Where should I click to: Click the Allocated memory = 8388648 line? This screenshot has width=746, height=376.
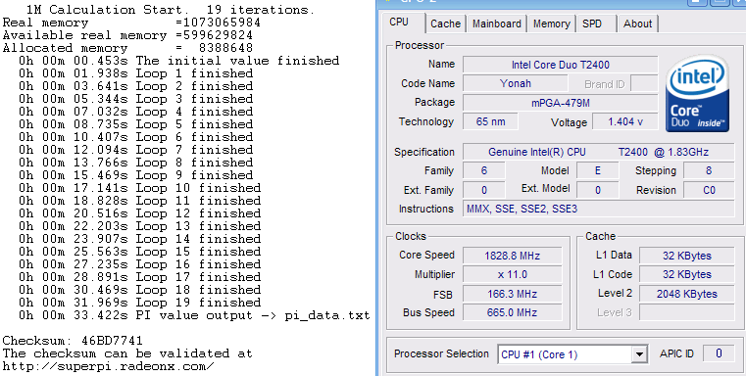(127, 48)
